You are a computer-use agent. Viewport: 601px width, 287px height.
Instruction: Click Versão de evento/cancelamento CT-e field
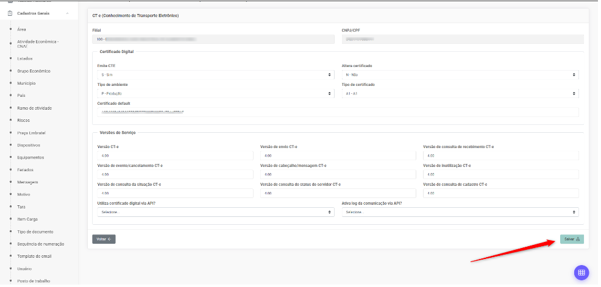tap(175, 175)
